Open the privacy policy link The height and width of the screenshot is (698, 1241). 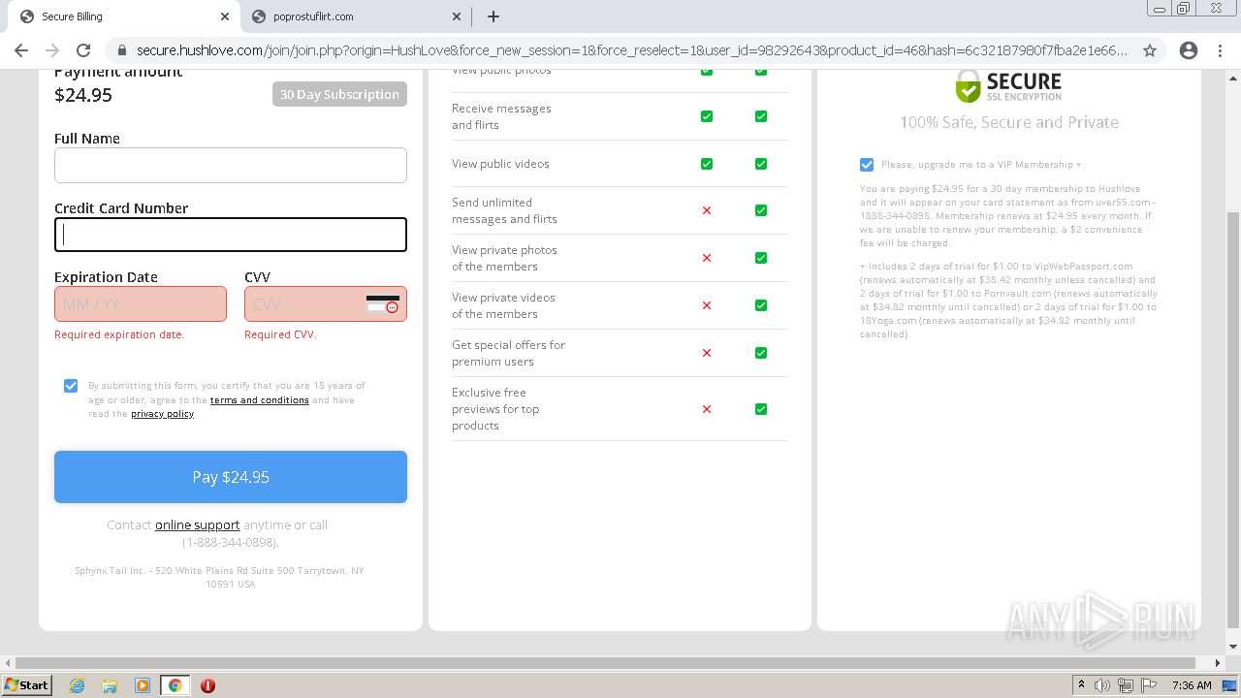point(162,414)
